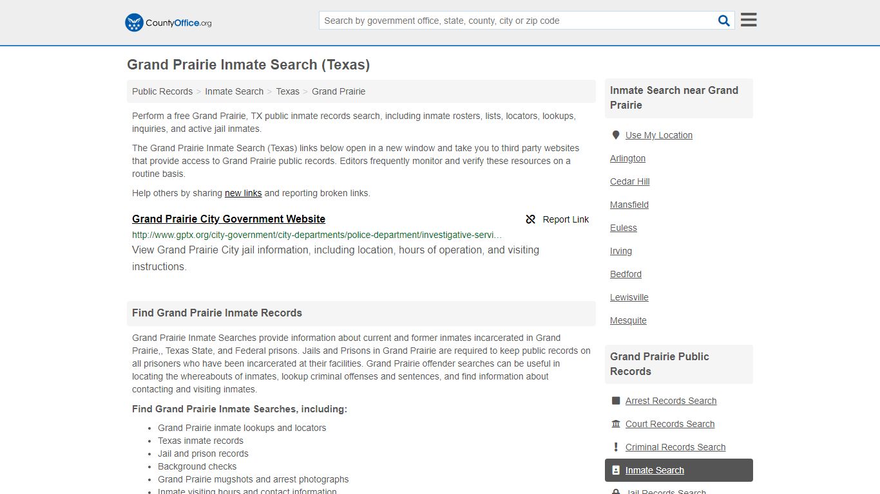
Task: Click 'Grand Prairie inmate lookups and locators' item
Action: coord(242,428)
